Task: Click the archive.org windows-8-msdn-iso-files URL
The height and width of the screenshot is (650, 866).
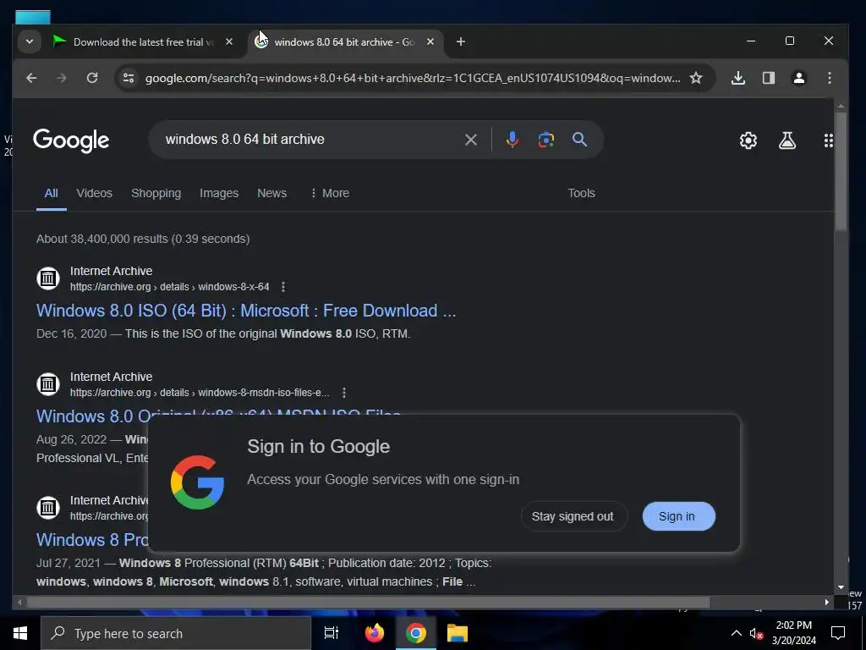Action: coord(200,393)
